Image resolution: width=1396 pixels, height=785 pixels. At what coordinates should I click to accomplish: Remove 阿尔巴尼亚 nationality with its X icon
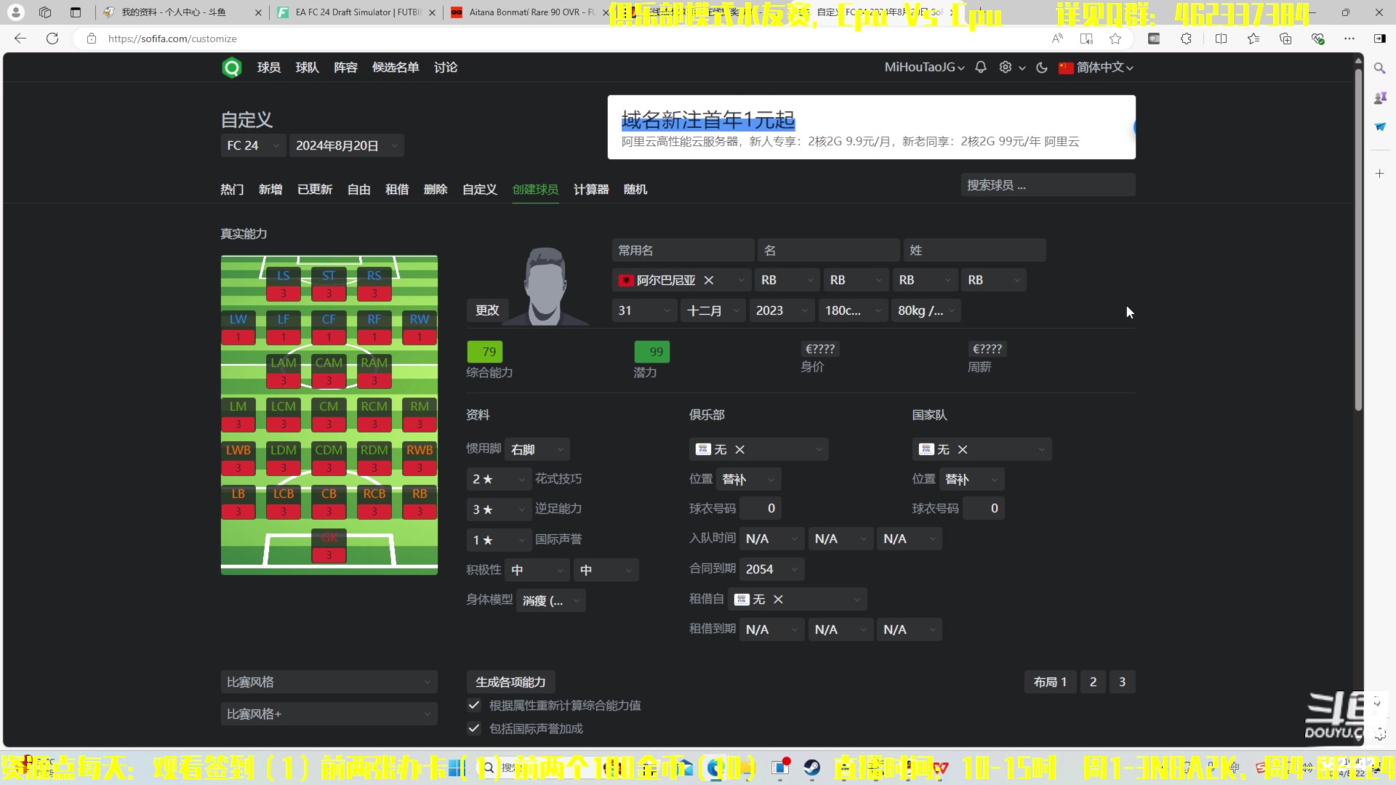pos(709,280)
